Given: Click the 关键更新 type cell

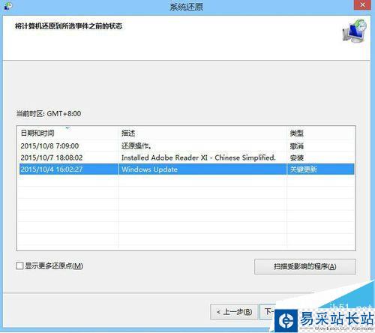Looking at the screenshot, I should (x=304, y=169).
